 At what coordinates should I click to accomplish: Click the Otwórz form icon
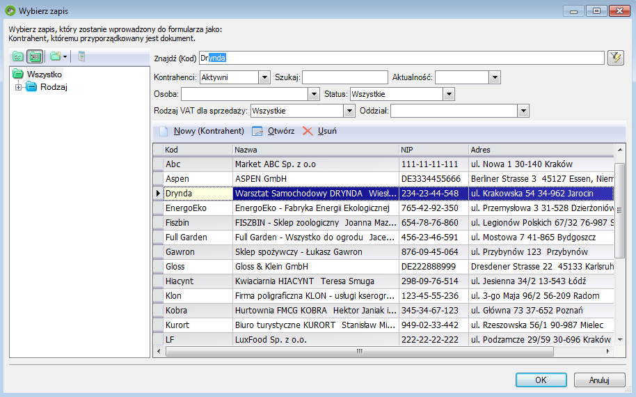(x=257, y=131)
